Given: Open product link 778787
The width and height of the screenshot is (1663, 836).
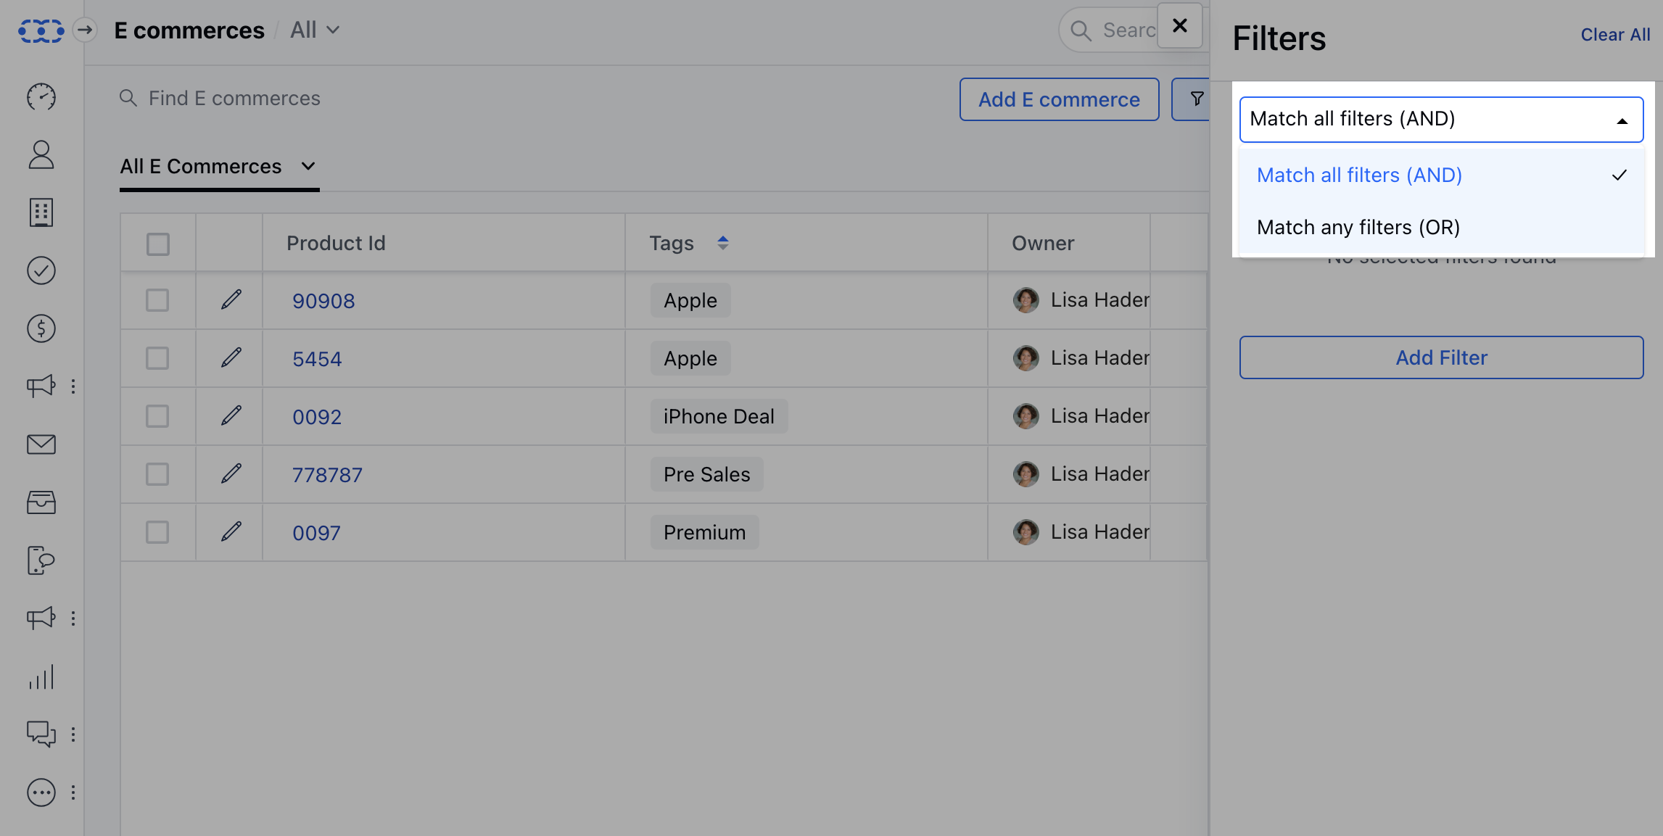Looking at the screenshot, I should pyautogui.click(x=327, y=475).
